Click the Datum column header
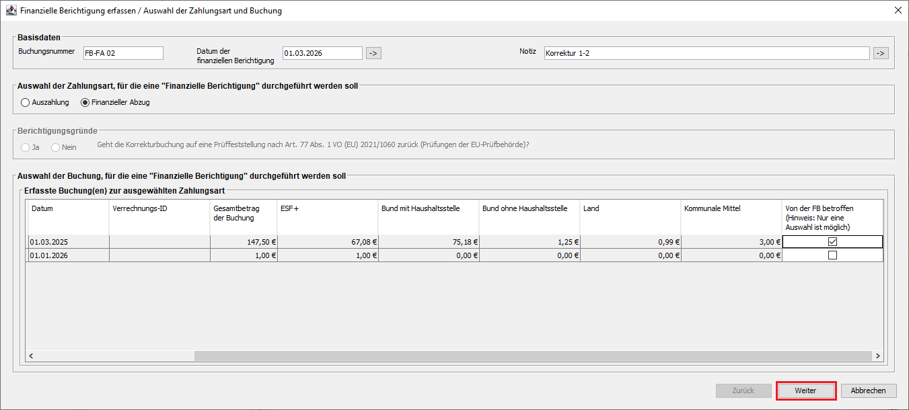The height and width of the screenshot is (410, 909). coord(67,208)
